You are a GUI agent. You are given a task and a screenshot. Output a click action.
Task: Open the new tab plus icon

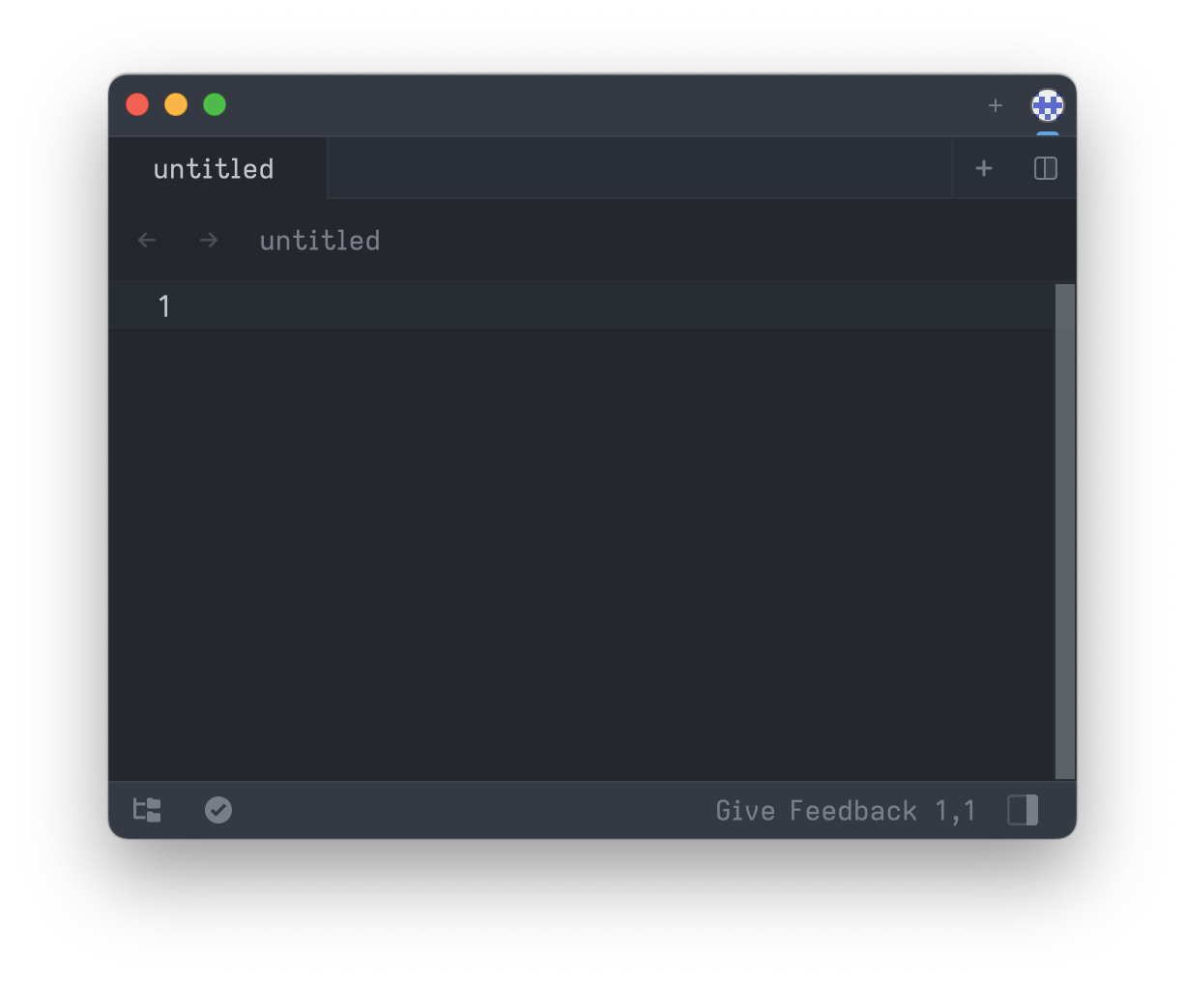coord(983,167)
